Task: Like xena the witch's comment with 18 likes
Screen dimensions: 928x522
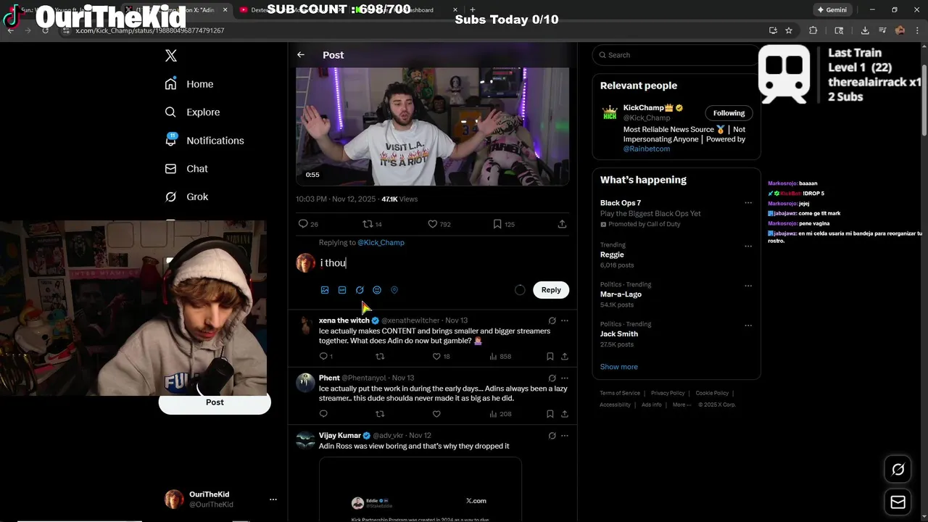Action: coord(441,357)
